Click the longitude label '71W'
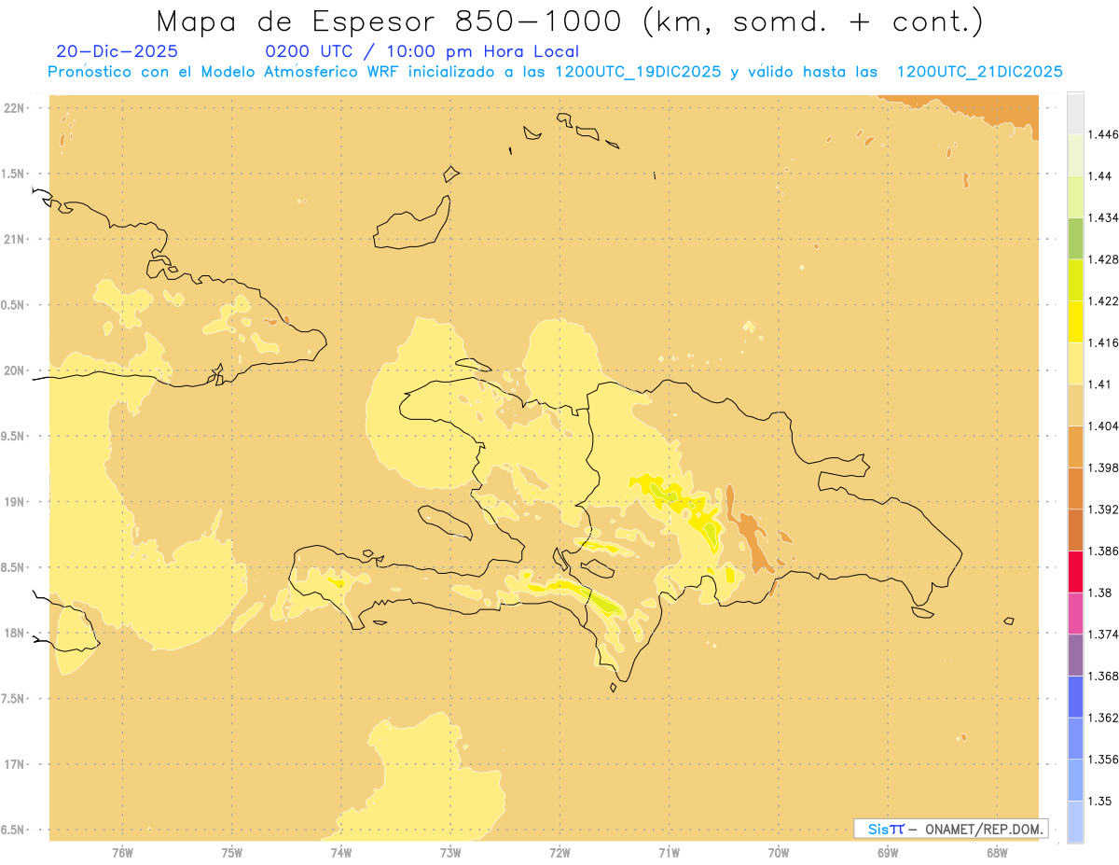 [x=670, y=853]
